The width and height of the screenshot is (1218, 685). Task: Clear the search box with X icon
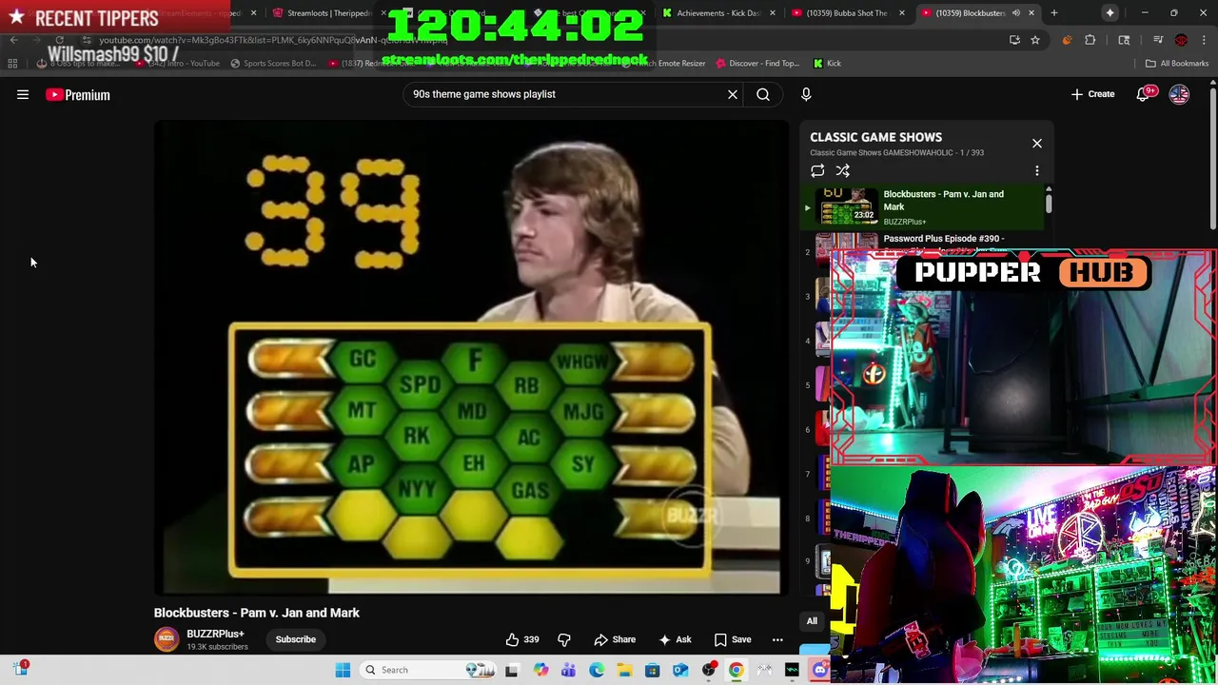[x=733, y=94]
